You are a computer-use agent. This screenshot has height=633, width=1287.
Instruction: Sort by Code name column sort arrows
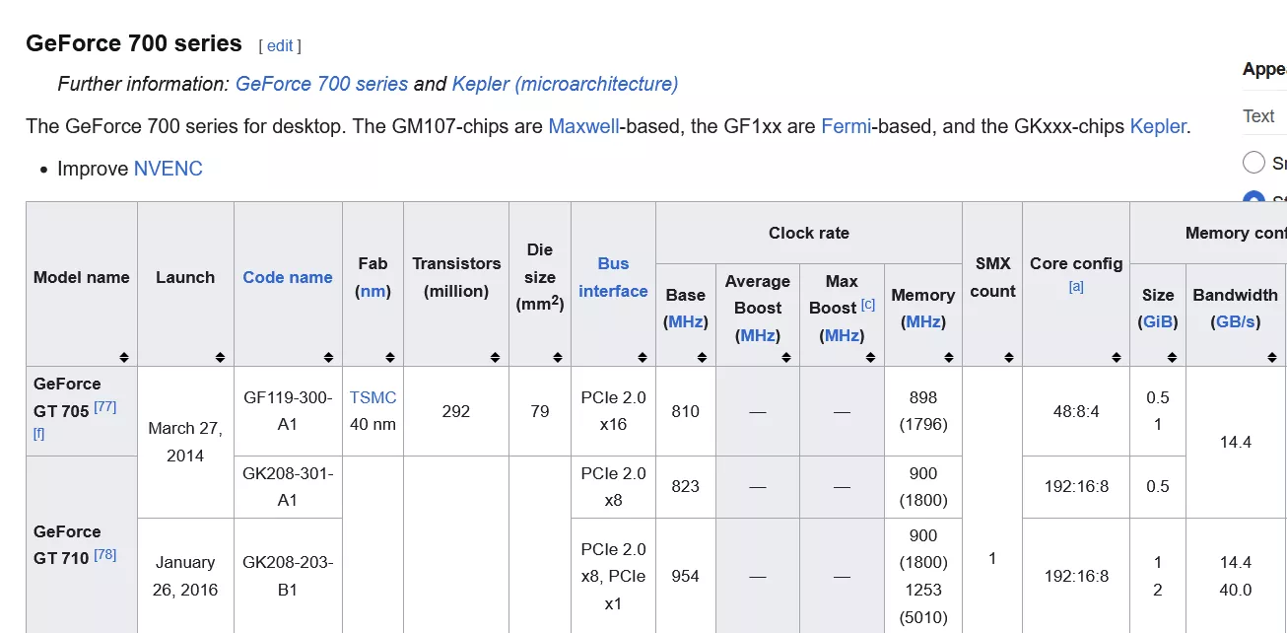pos(329,357)
